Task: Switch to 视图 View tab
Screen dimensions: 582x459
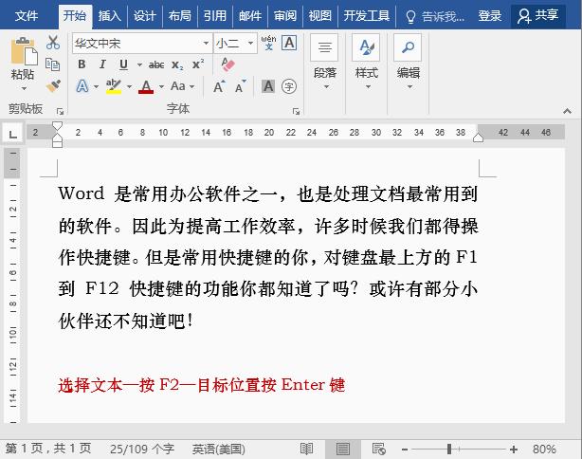Action: [x=319, y=15]
